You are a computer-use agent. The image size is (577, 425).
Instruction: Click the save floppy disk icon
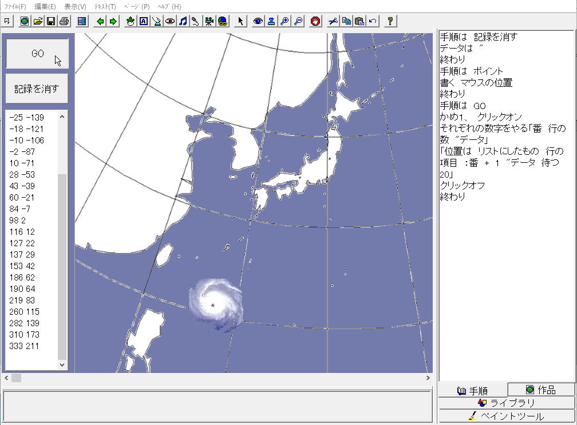[x=51, y=21]
